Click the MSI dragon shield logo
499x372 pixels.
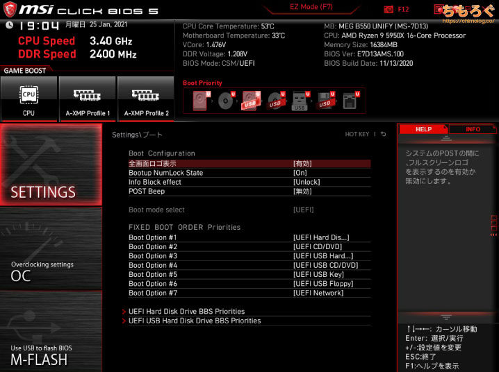pos(10,9)
